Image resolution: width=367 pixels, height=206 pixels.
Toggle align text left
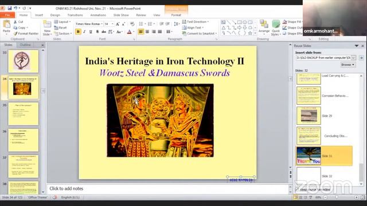pos(141,31)
